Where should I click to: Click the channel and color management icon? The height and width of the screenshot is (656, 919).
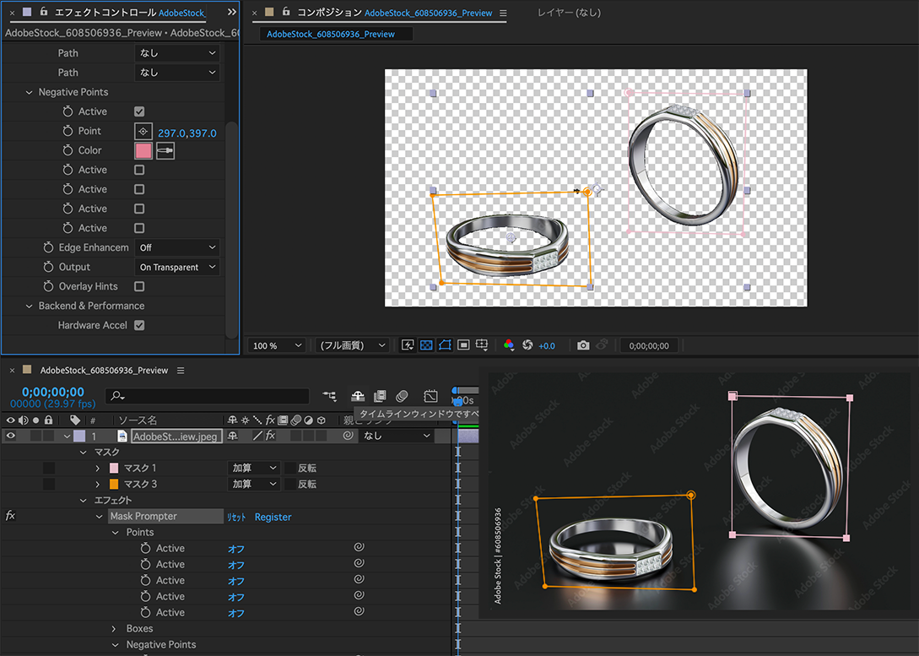pyautogui.click(x=508, y=344)
